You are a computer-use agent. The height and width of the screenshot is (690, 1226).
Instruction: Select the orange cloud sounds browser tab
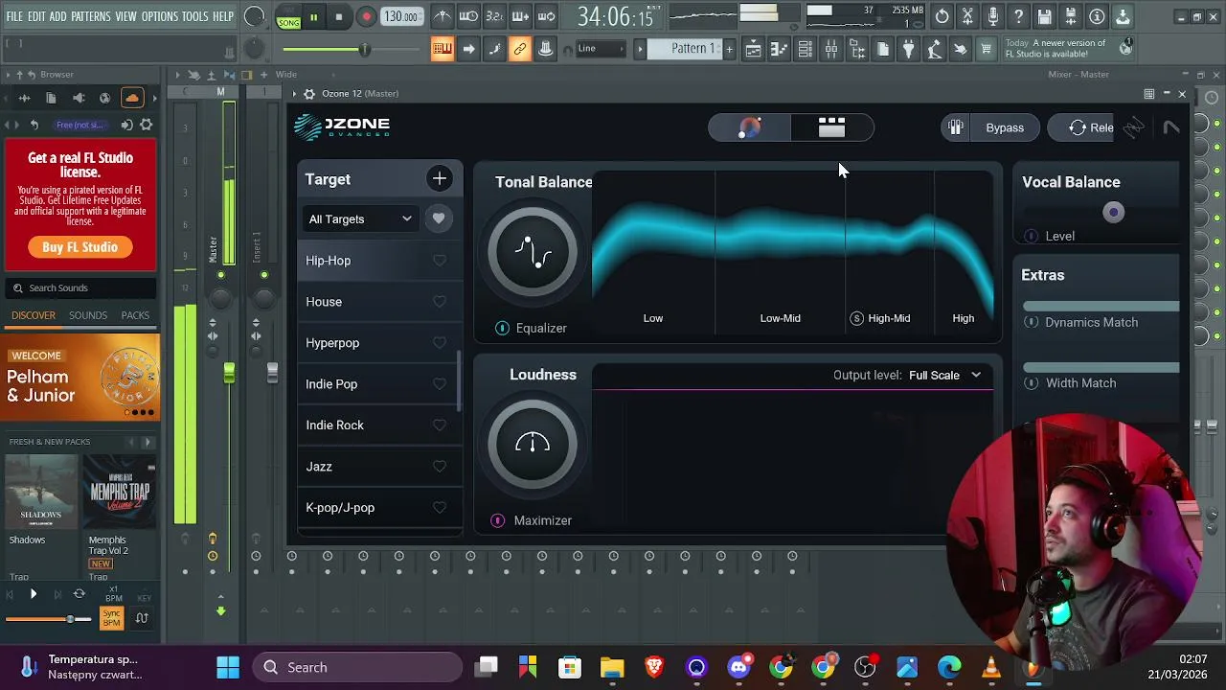[132, 97]
